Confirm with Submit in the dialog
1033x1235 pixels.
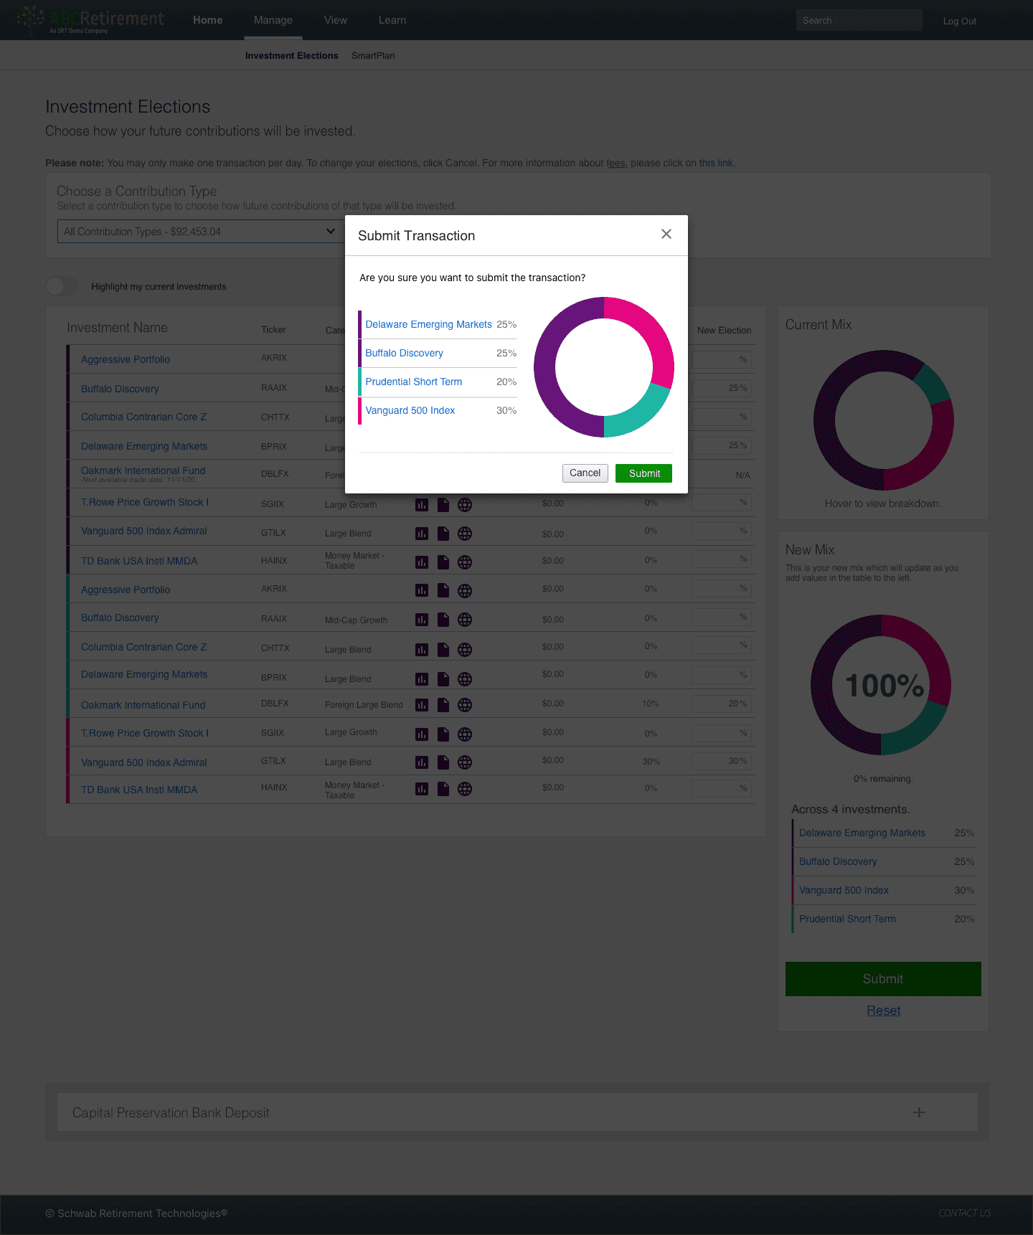(644, 473)
